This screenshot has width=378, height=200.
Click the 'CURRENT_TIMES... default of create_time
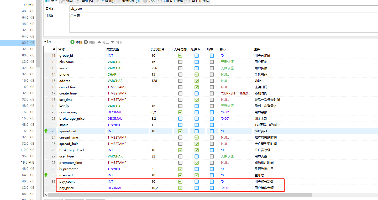point(236,93)
